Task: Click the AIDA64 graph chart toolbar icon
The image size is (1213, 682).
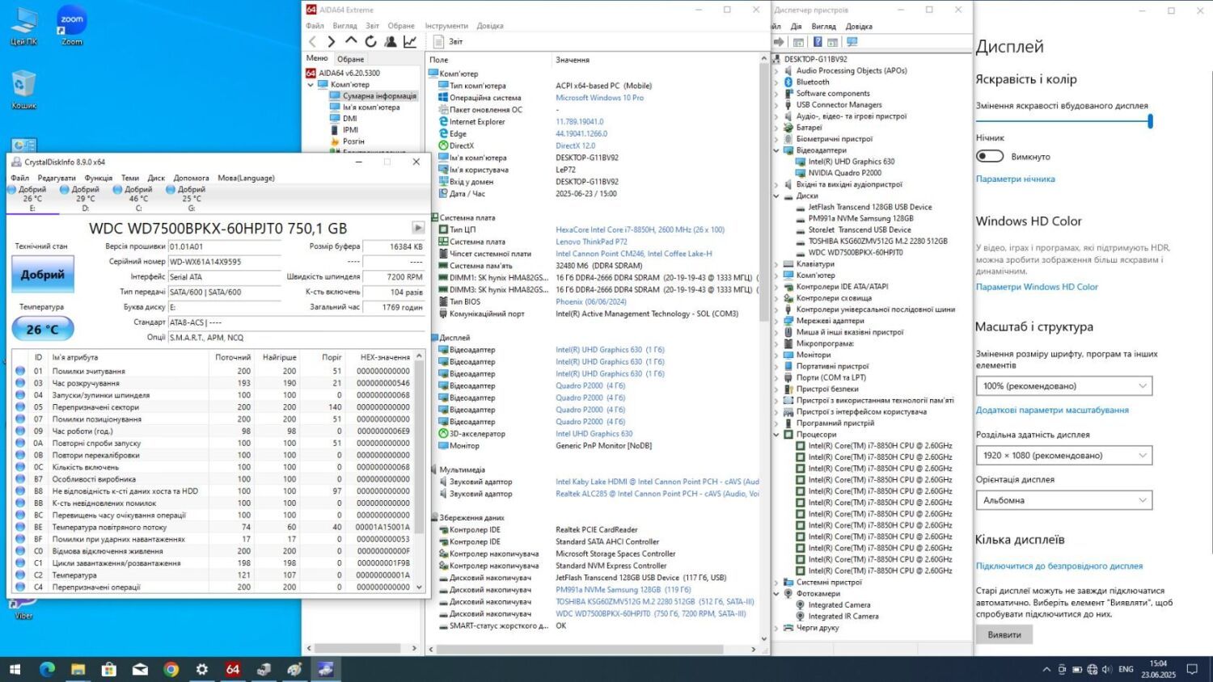Action: [410, 41]
